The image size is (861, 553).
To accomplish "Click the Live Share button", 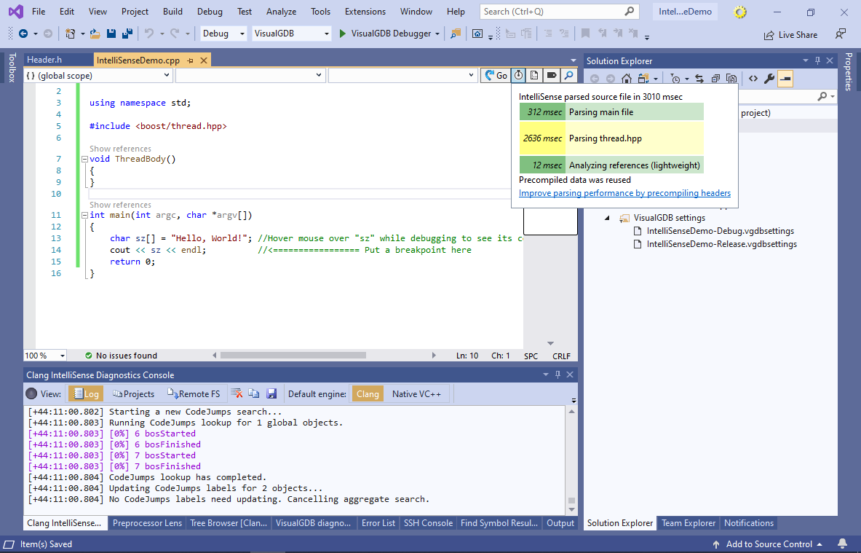I will (790, 35).
